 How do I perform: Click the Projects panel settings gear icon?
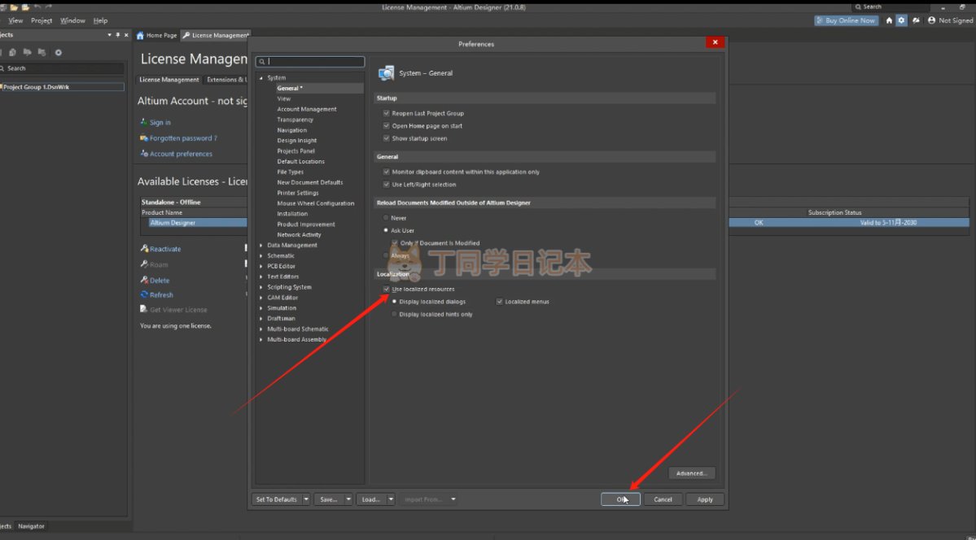[58, 53]
